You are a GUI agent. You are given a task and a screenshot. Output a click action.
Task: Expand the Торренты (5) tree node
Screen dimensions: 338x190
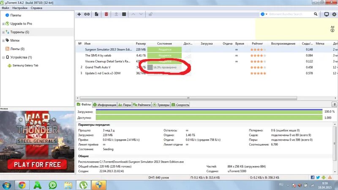[x=3, y=32]
